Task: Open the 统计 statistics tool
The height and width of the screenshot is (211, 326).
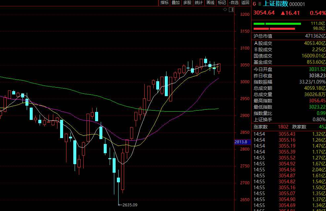Action: click(x=199, y=3)
